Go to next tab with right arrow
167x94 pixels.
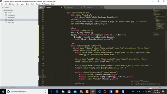coord(42,7)
